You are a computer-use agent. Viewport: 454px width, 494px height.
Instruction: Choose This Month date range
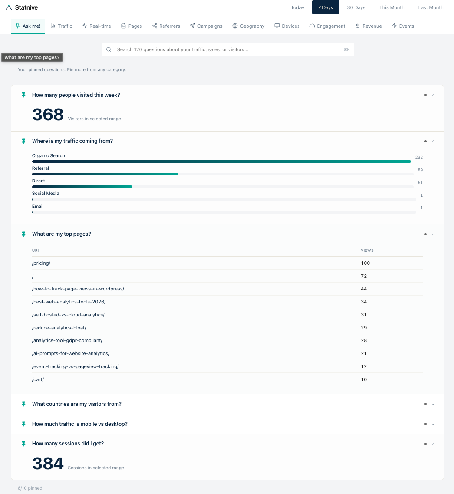click(x=391, y=7)
